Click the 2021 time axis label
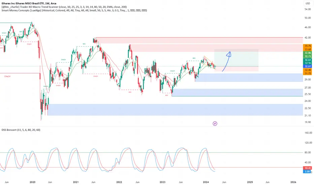 tap(76, 182)
